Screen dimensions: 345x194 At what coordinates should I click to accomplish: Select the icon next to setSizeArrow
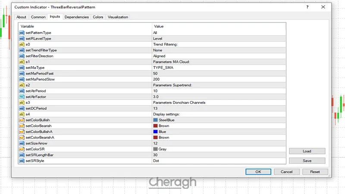click(x=22, y=143)
